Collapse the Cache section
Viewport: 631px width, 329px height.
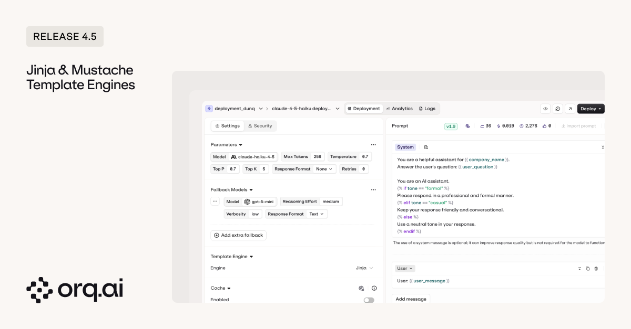point(229,288)
